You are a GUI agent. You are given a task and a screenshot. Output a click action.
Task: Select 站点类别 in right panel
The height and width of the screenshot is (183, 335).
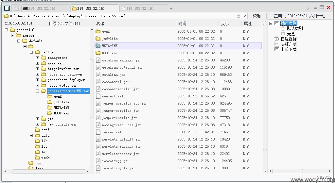289,23
